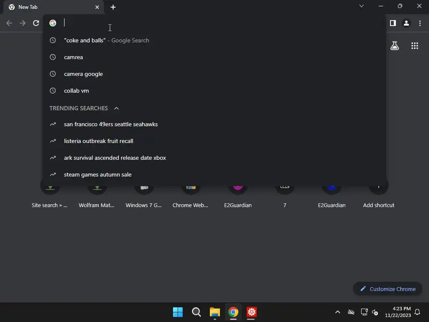Select "coke and balls" history suggestion
The width and height of the screenshot is (429, 322).
click(214, 40)
